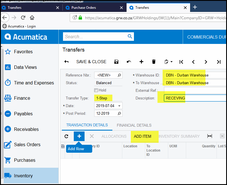Delete the transfer using trash icon
The image size is (227, 185).
pyautogui.click(x=154, y=62)
